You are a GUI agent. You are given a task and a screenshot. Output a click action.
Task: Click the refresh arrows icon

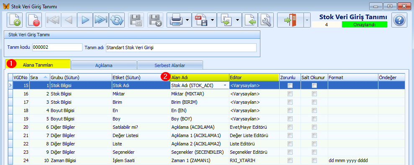point(117,20)
